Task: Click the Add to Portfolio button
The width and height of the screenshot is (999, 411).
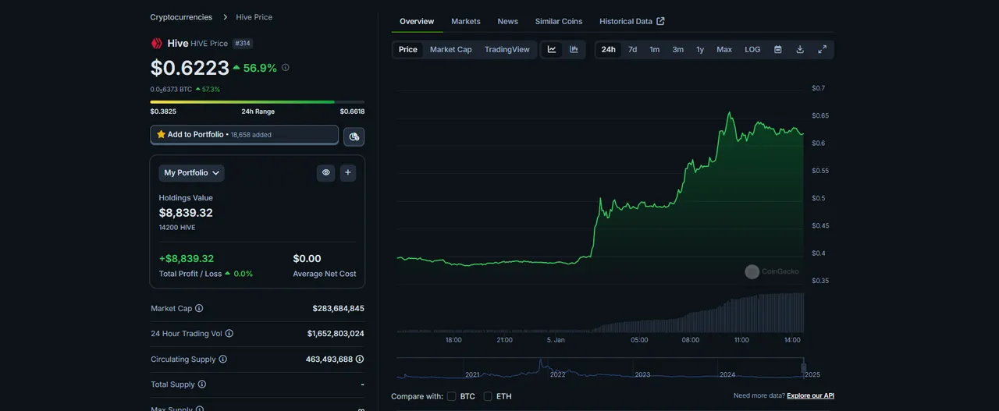Action: pyautogui.click(x=244, y=135)
